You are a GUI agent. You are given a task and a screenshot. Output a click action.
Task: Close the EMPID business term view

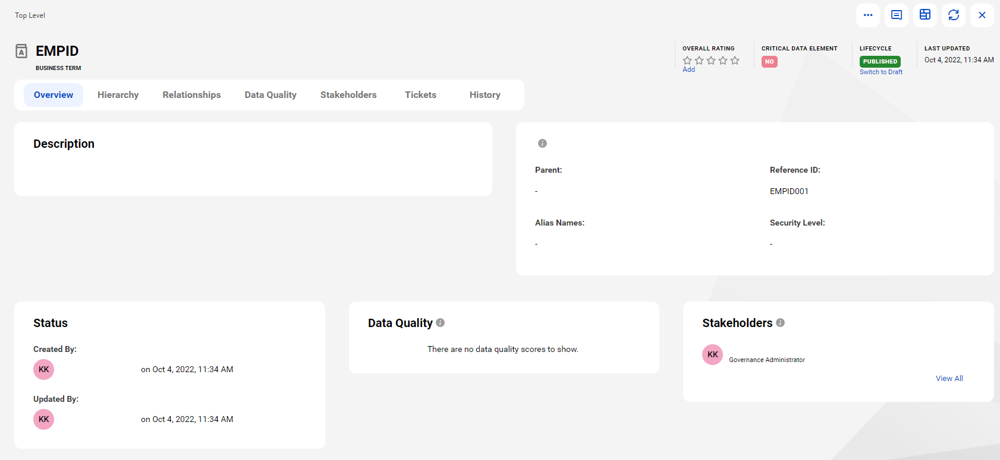tap(982, 15)
